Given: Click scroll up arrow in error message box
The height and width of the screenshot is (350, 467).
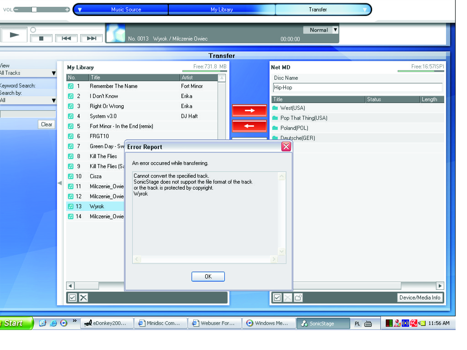Looking at the screenshot, I should point(281,176).
